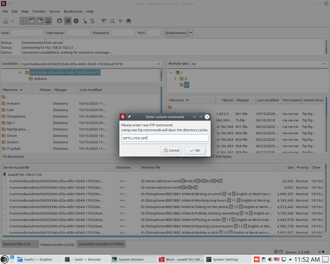Image resolution: width=330 pixels, height=264 pixels.
Task: Open the Quickconnect history dropdown
Action: [191, 33]
